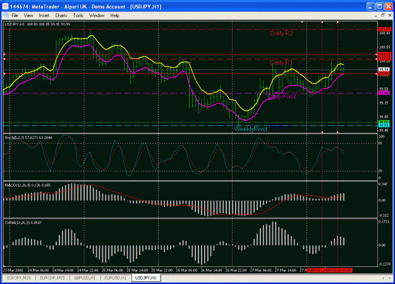Click the chart shift triangle marker at the chart top
Image resolution: width=395 pixels, height=284 pixels.
coord(302,22)
